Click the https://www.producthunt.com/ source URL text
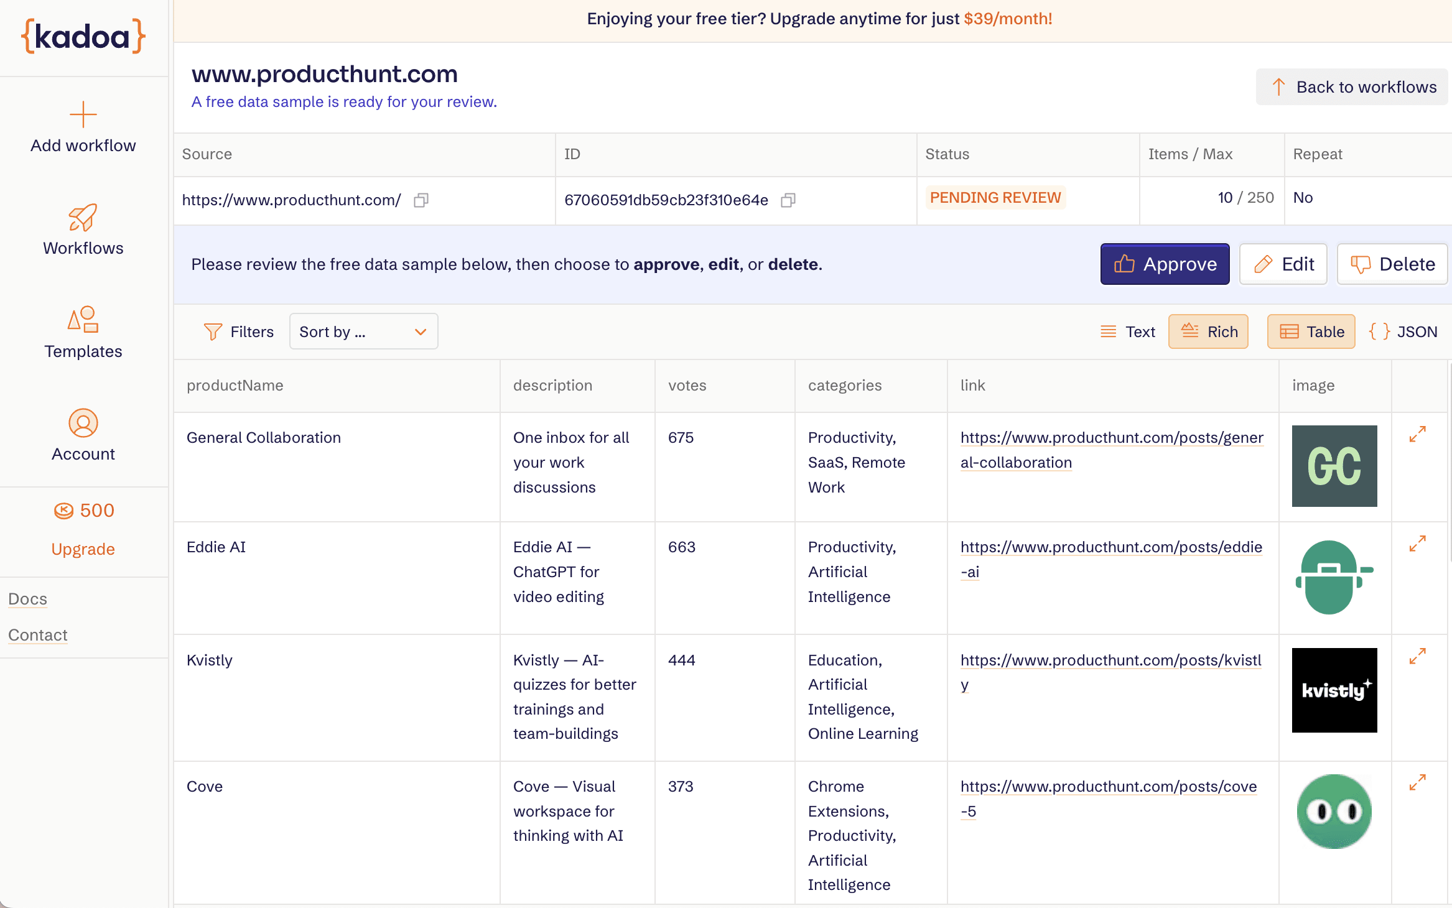 pos(291,200)
